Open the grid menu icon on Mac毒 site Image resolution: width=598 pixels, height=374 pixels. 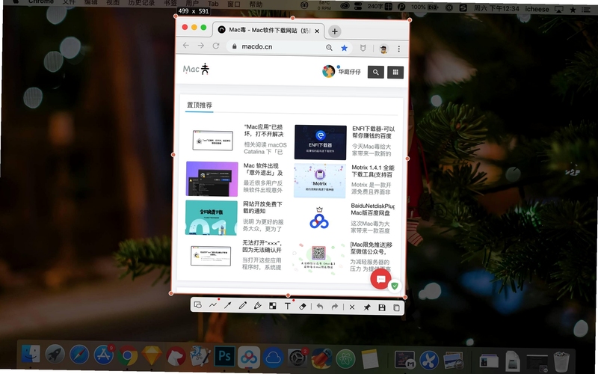pos(395,72)
